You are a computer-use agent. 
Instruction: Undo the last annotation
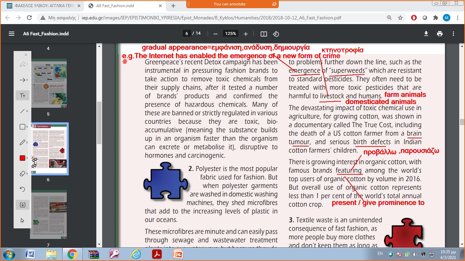22,189
